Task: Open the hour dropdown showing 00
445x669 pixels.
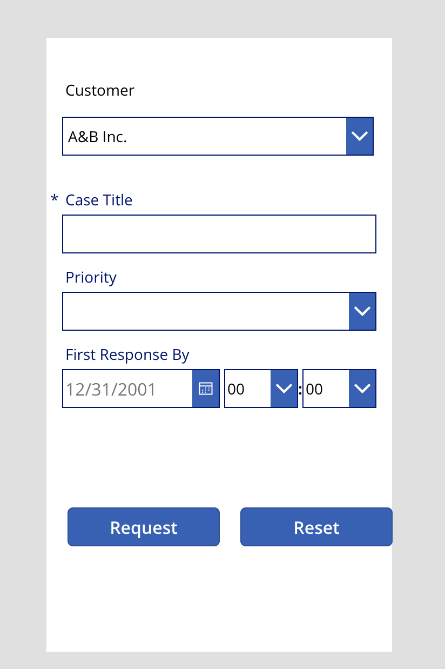Action: coord(261,389)
